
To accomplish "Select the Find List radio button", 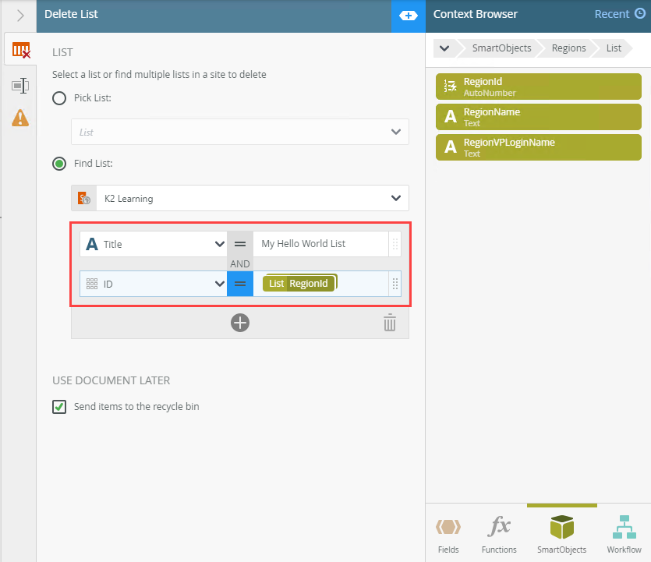I will (59, 164).
